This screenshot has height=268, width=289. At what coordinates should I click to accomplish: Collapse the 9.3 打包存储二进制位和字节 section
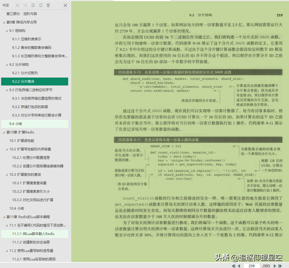click(x=7, y=90)
